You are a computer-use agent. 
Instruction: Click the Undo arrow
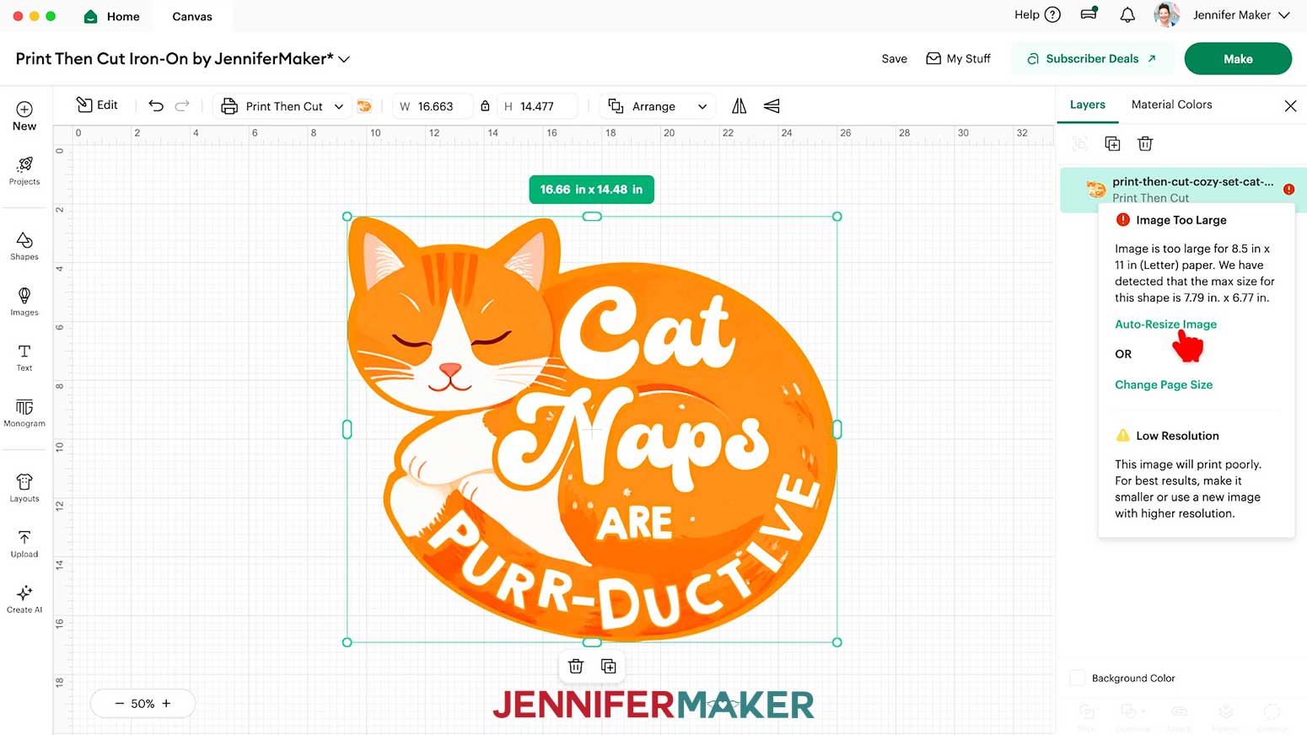(x=156, y=105)
